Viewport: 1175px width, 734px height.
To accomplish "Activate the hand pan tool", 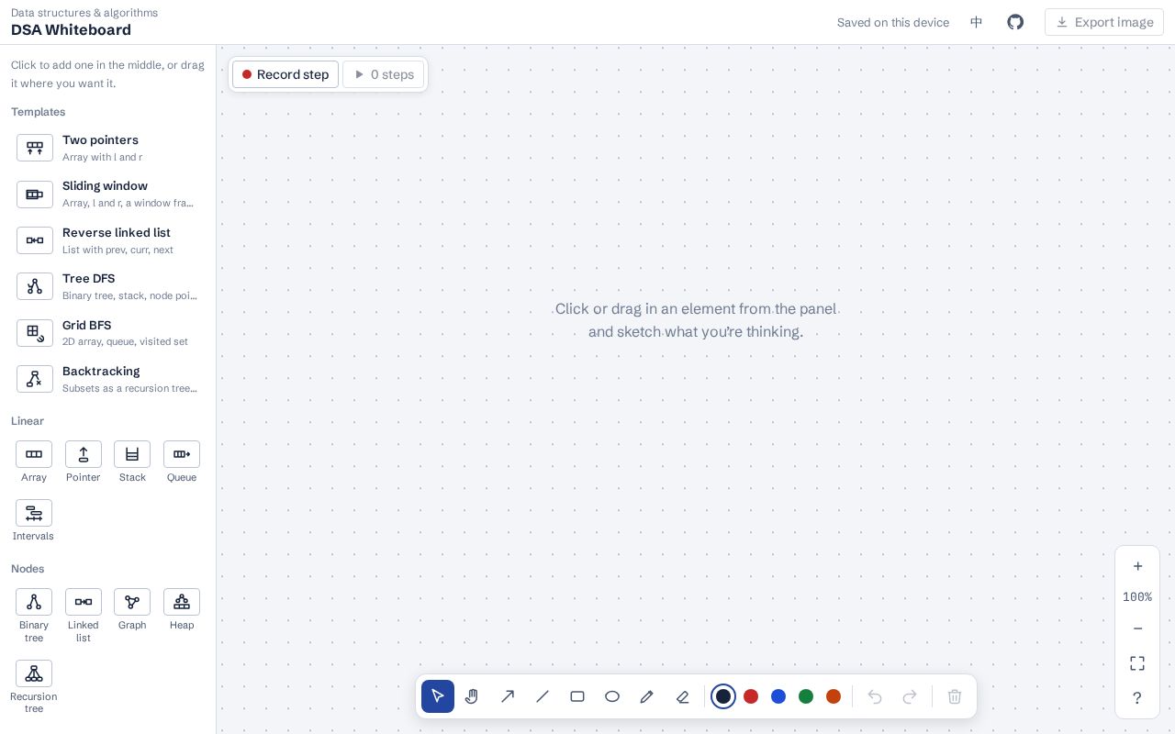I will pyautogui.click(x=473, y=696).
